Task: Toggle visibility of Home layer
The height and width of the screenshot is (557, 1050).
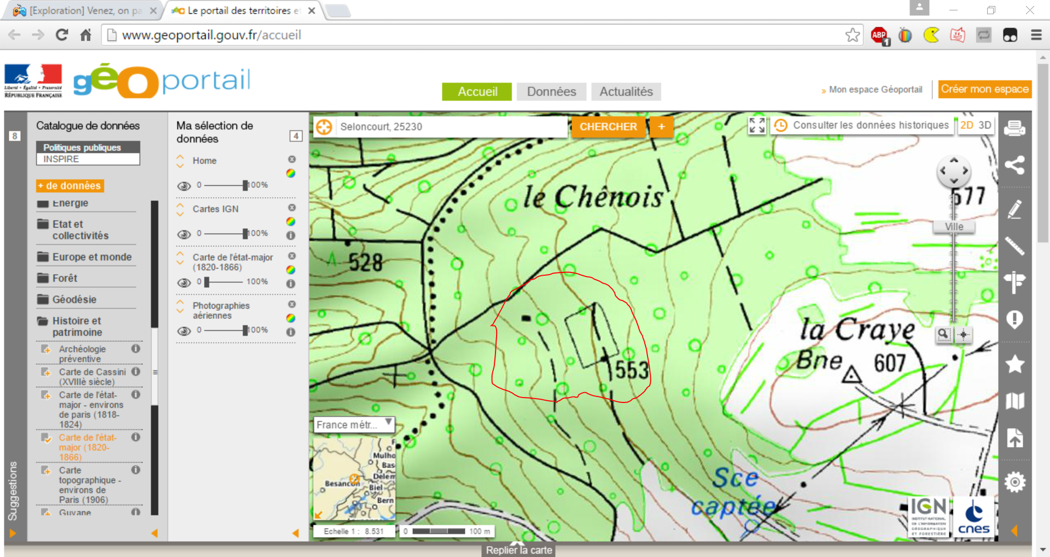Action: [184, 186]
